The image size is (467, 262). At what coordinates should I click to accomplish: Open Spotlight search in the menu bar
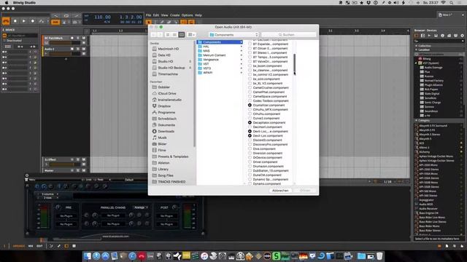(x=452, y=3)
